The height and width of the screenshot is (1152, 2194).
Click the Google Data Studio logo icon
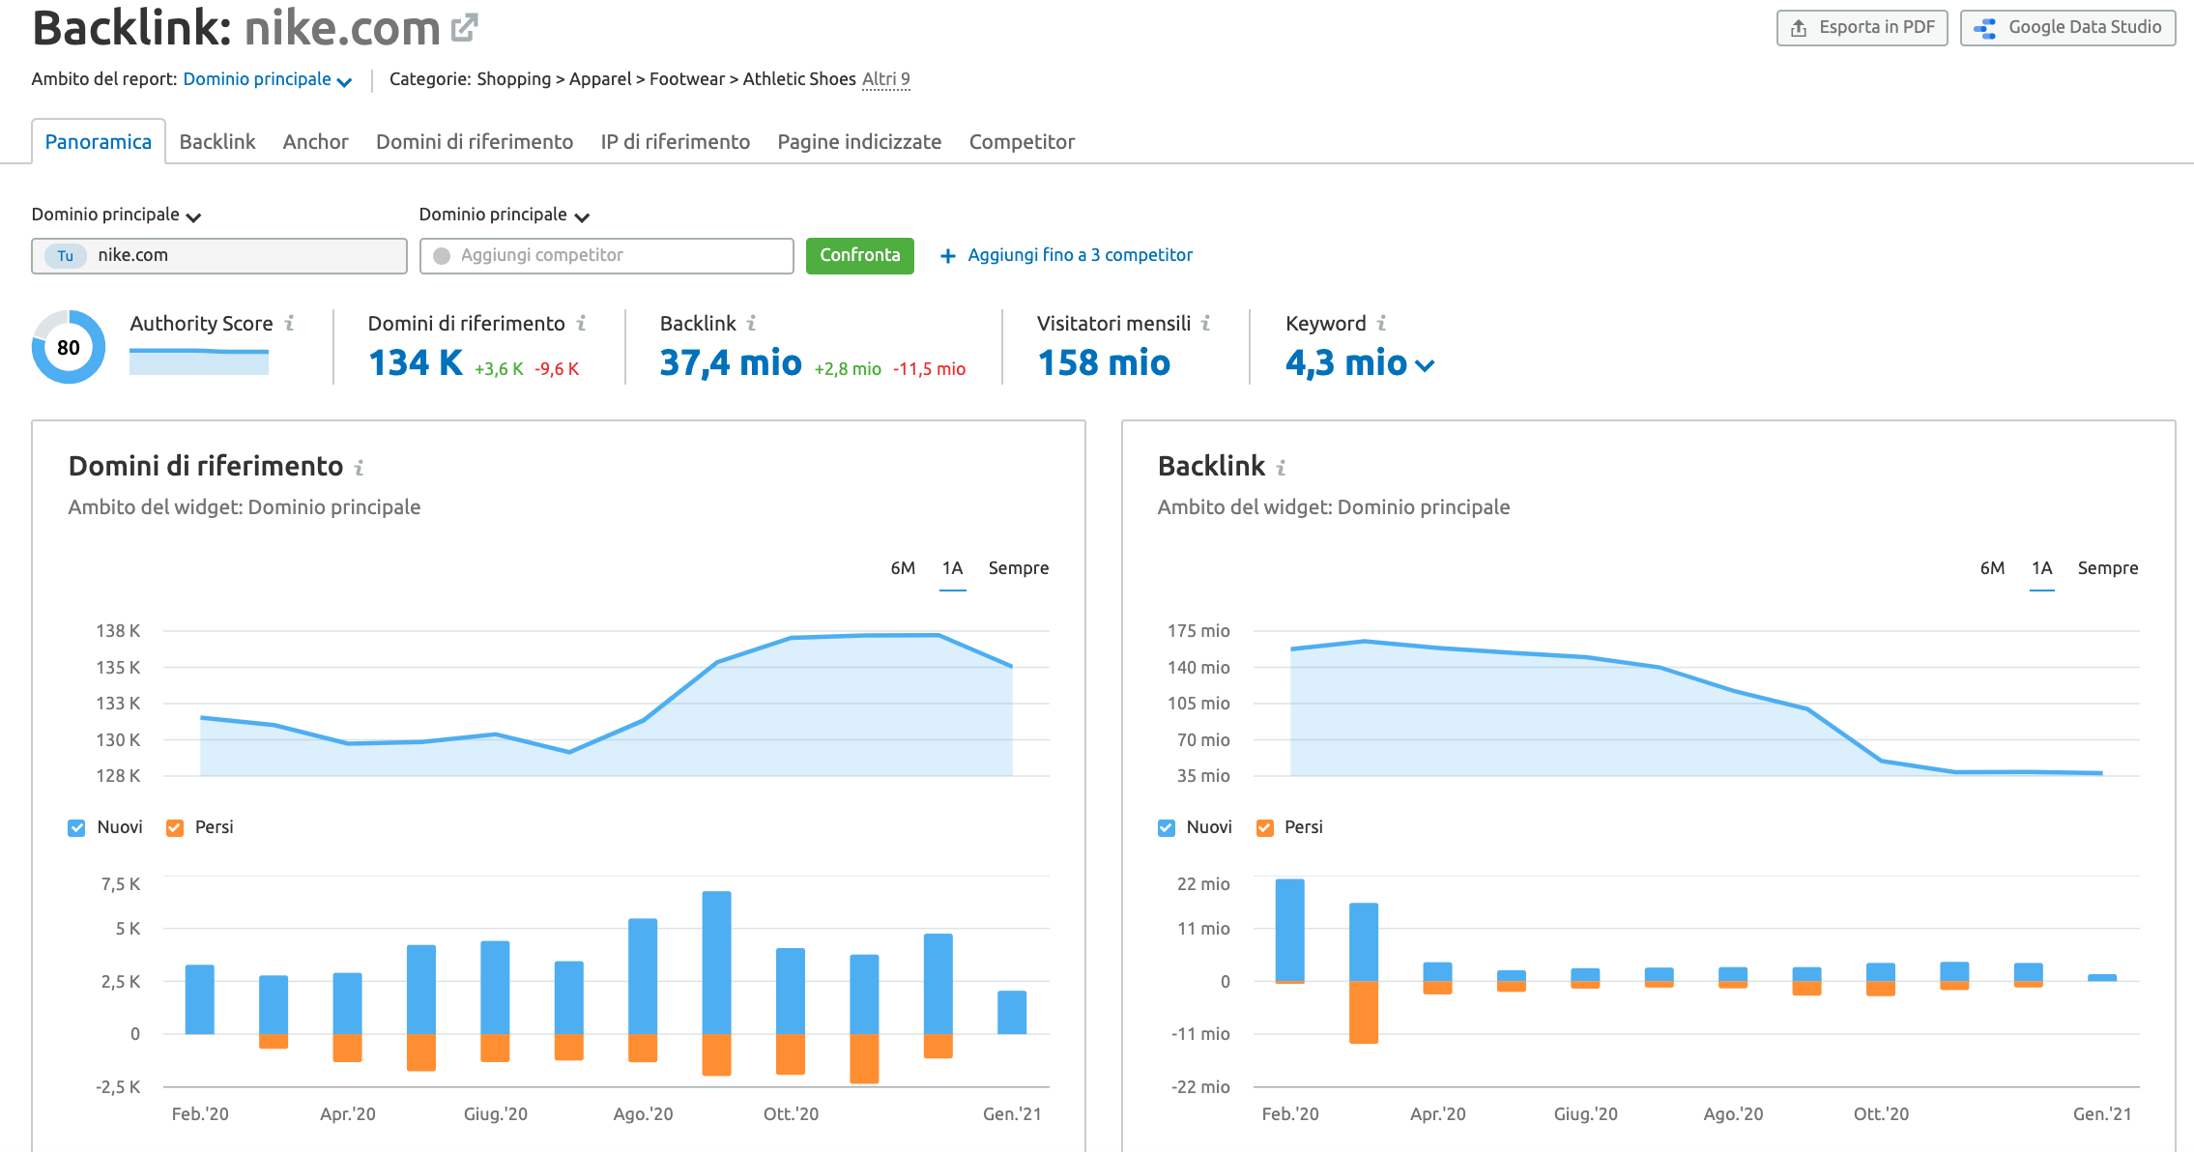tap(1985, 28)
